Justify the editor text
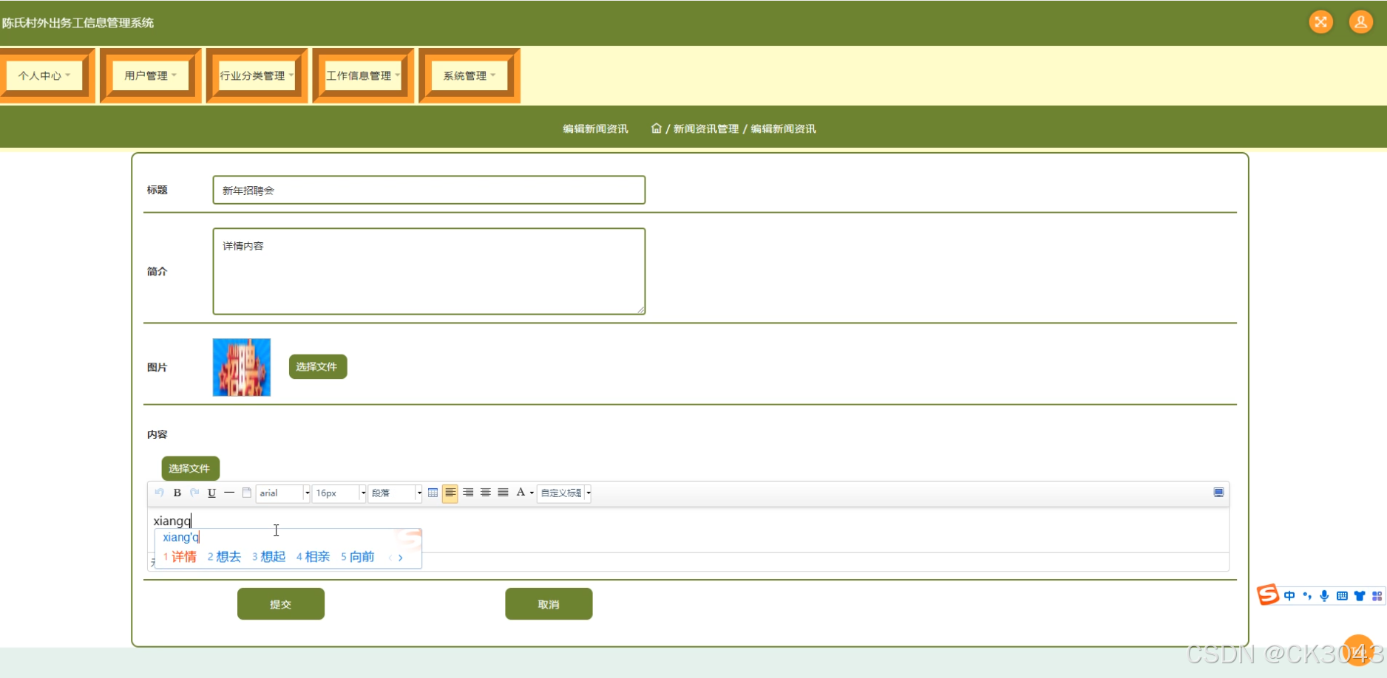 [503, 493]
